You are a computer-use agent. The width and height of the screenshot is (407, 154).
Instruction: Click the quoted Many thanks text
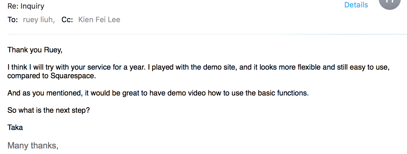point(33,145)
